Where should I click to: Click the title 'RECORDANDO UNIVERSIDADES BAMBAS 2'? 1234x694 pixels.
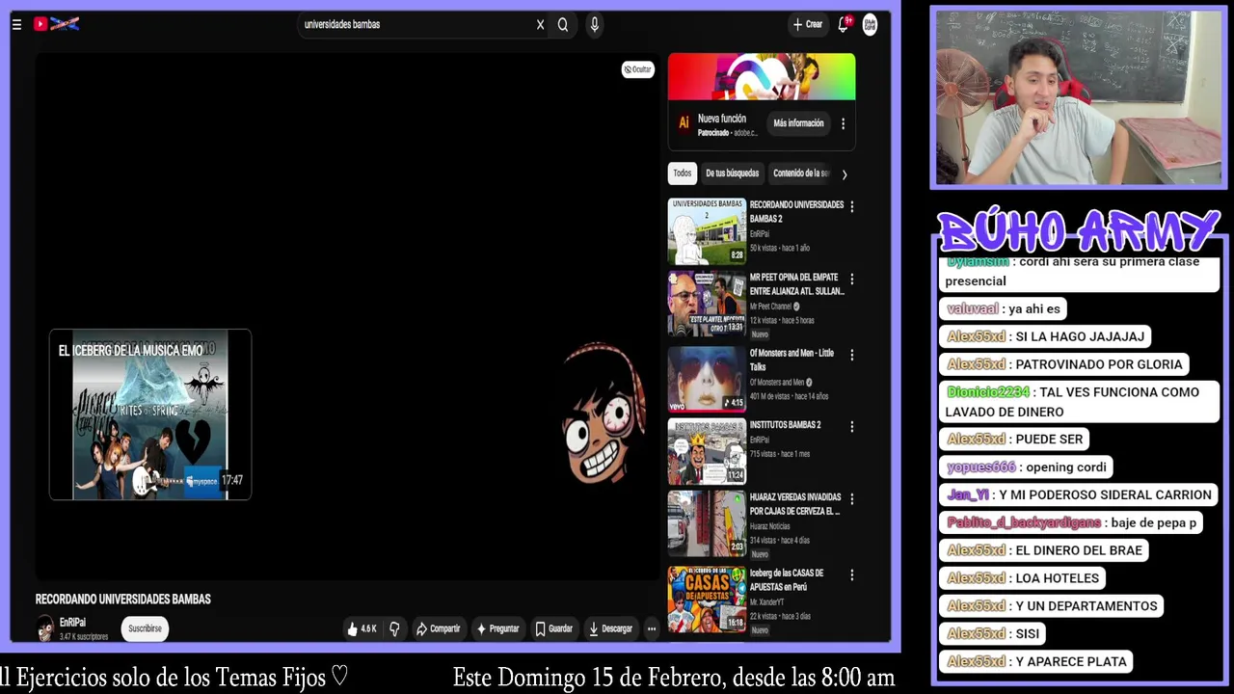click(x=796, y=211)
